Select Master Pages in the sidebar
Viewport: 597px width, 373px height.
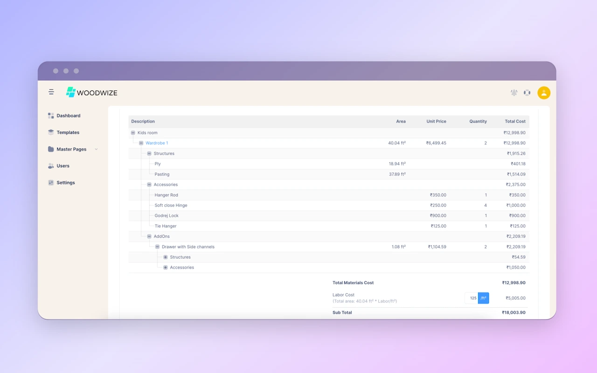click(x=71, y=149)
